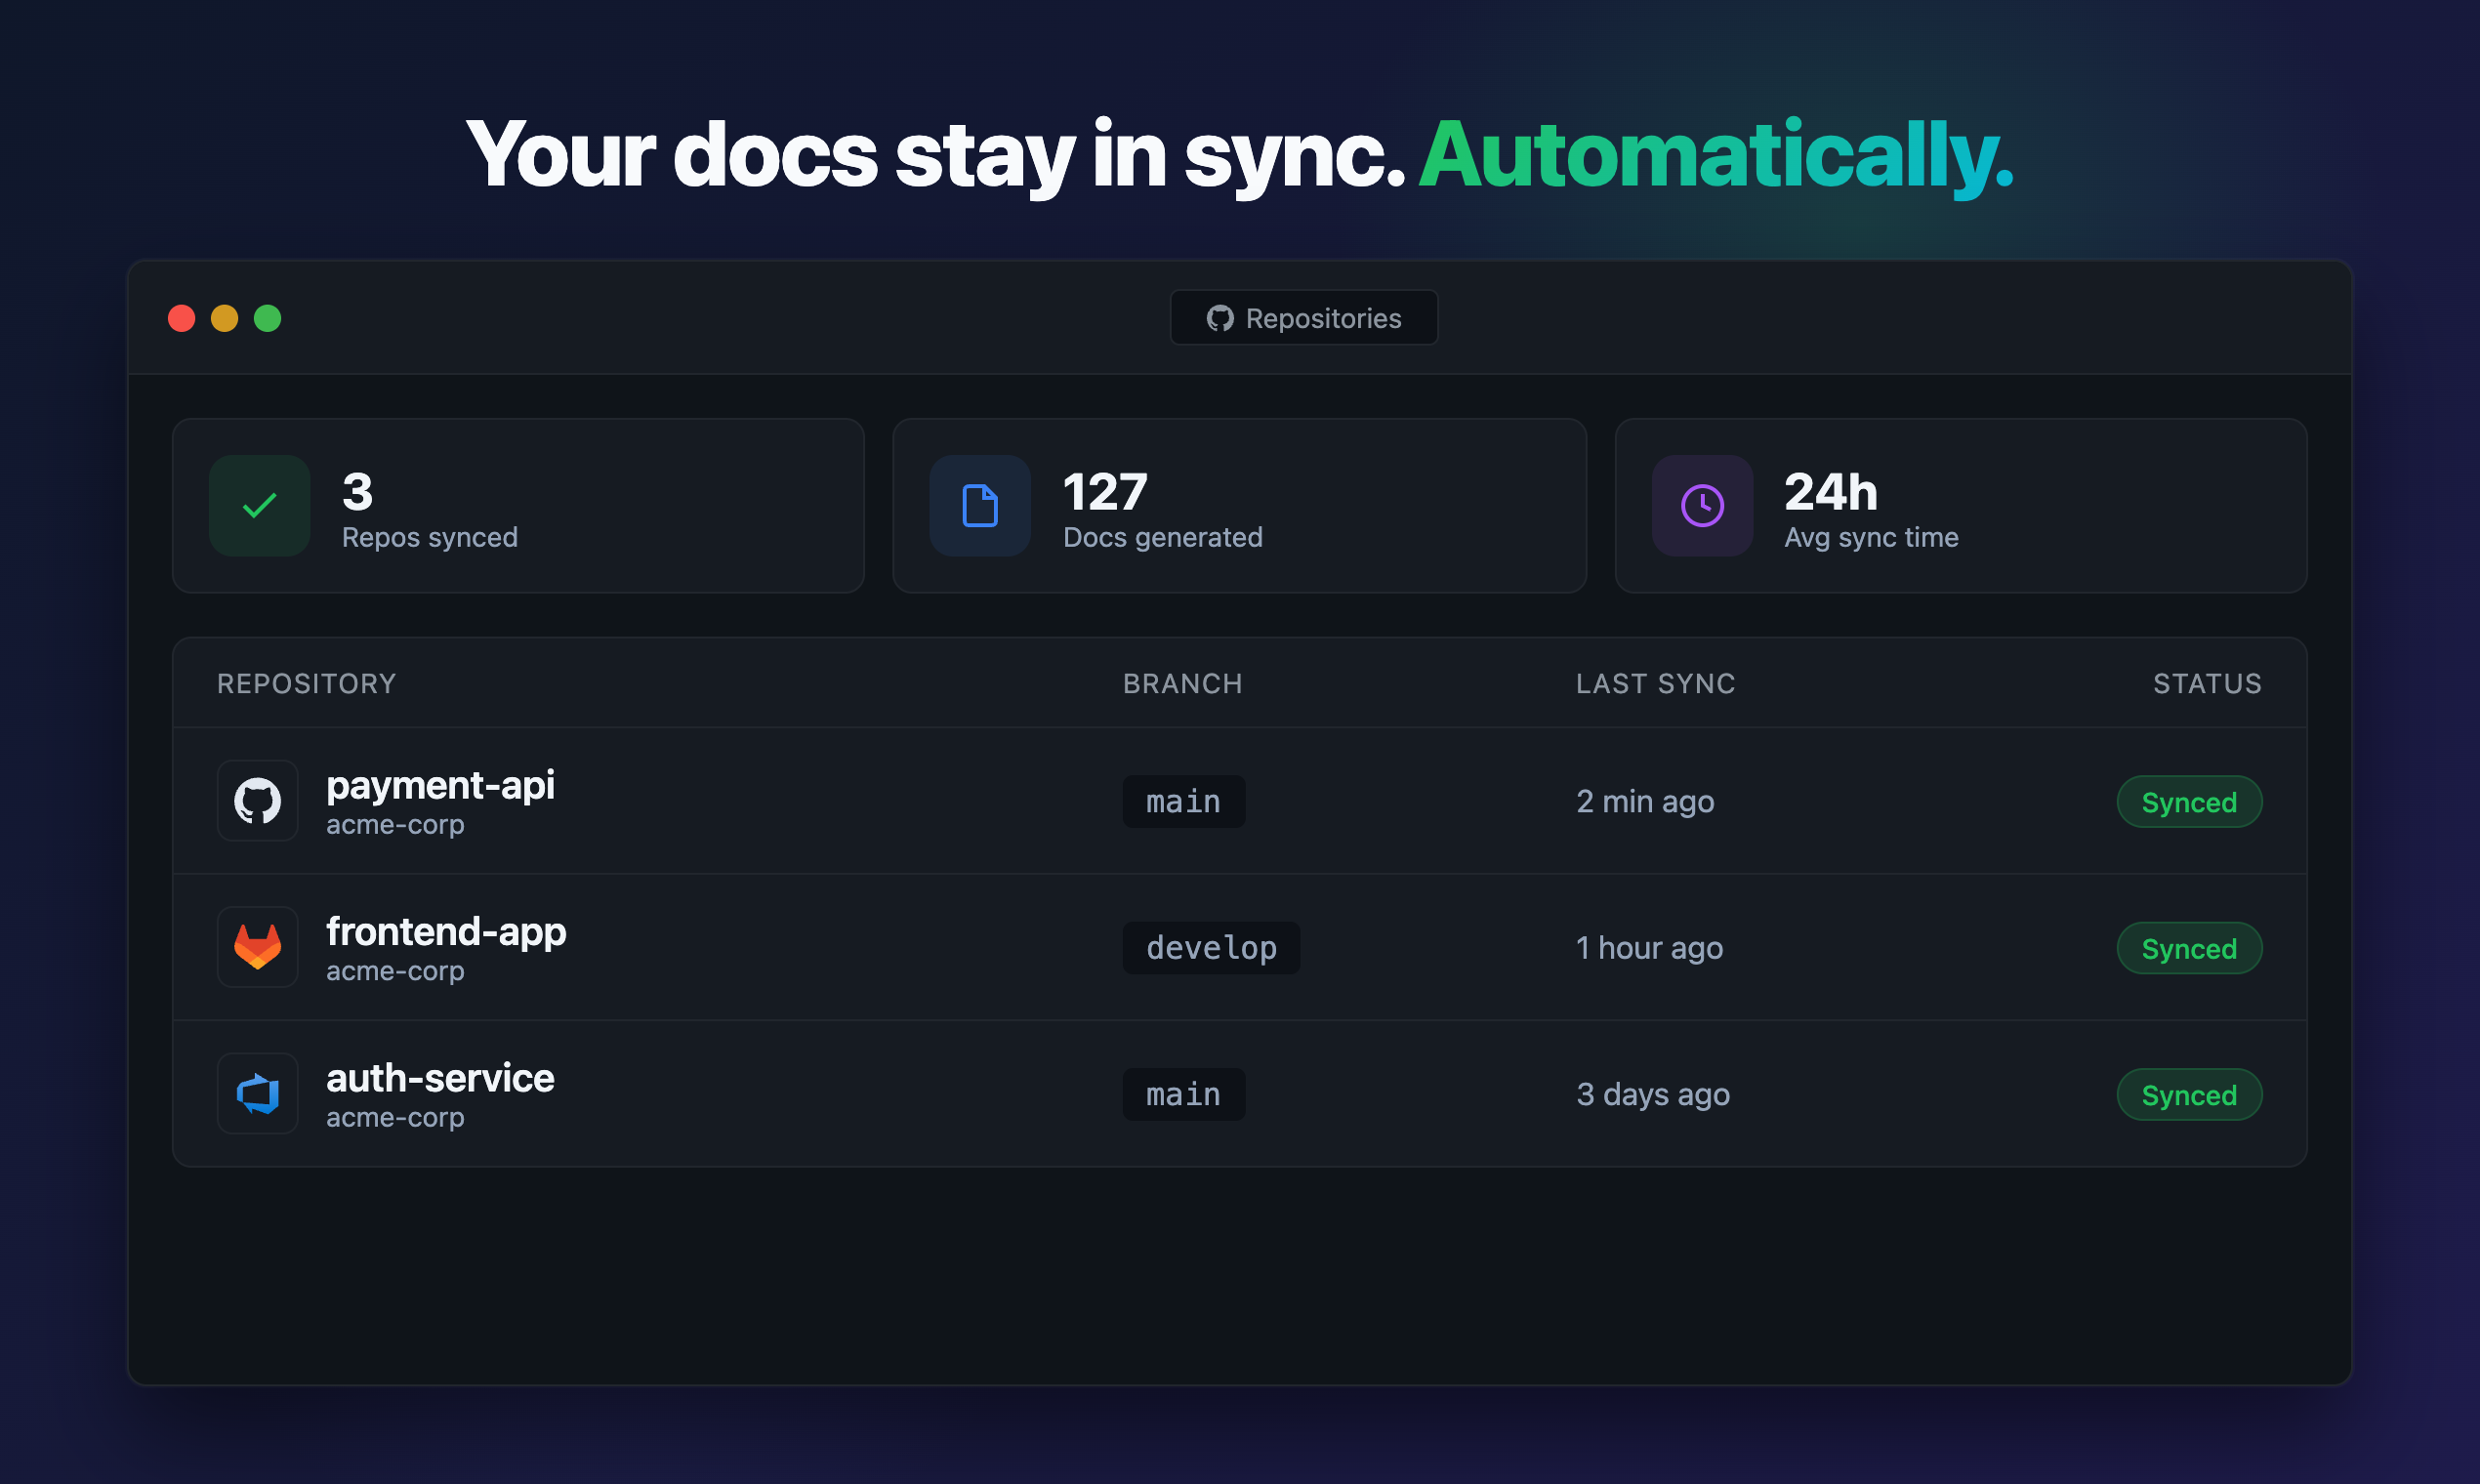The image size is (2480, 1484).
Task: Select the GitLab icon for frontend-app
Action: pos(258,947)
